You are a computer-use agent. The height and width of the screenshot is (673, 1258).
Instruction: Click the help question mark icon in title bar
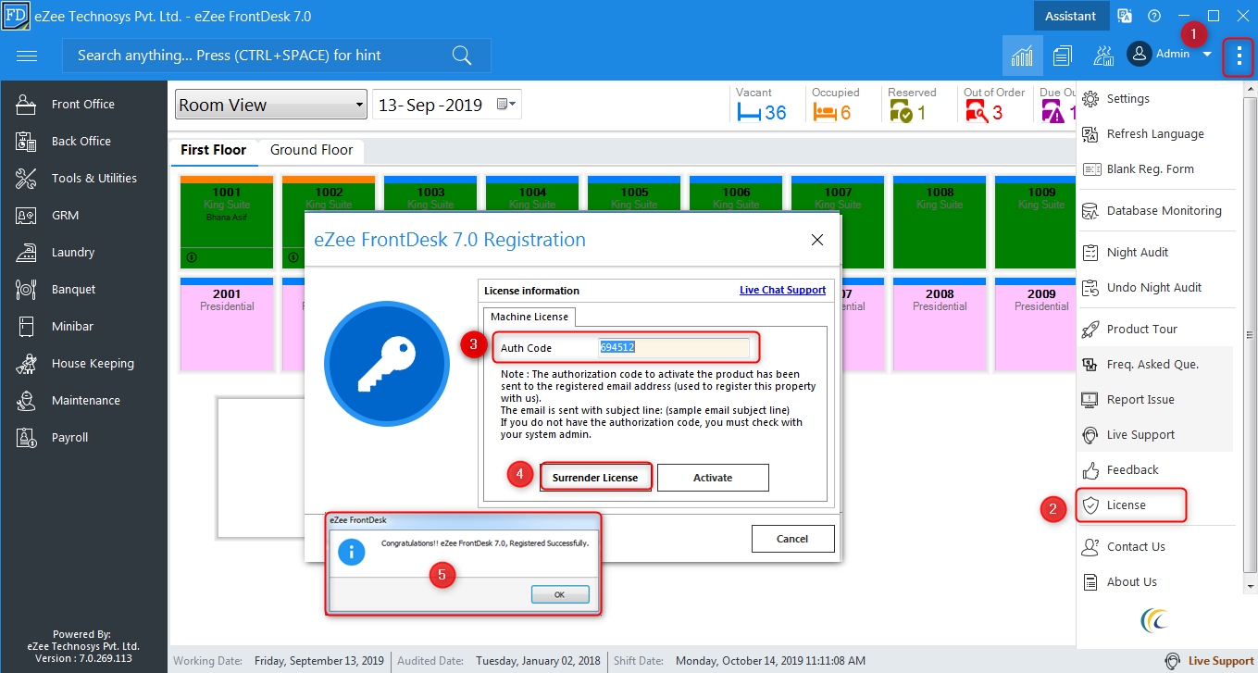(x=1154, y=16)
